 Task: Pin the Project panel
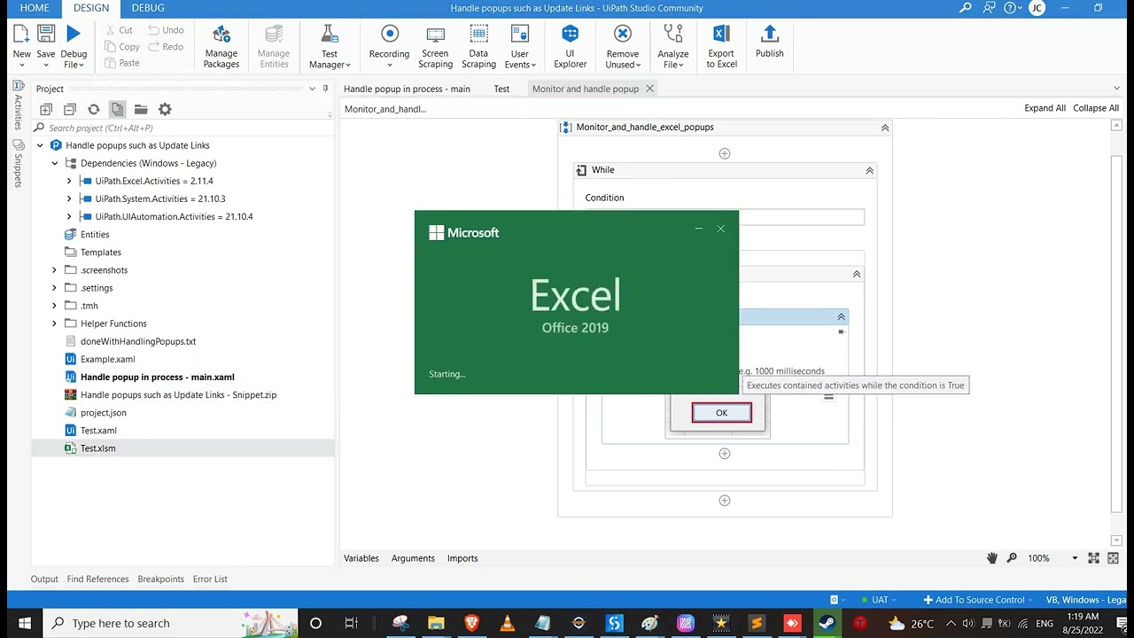325,89
